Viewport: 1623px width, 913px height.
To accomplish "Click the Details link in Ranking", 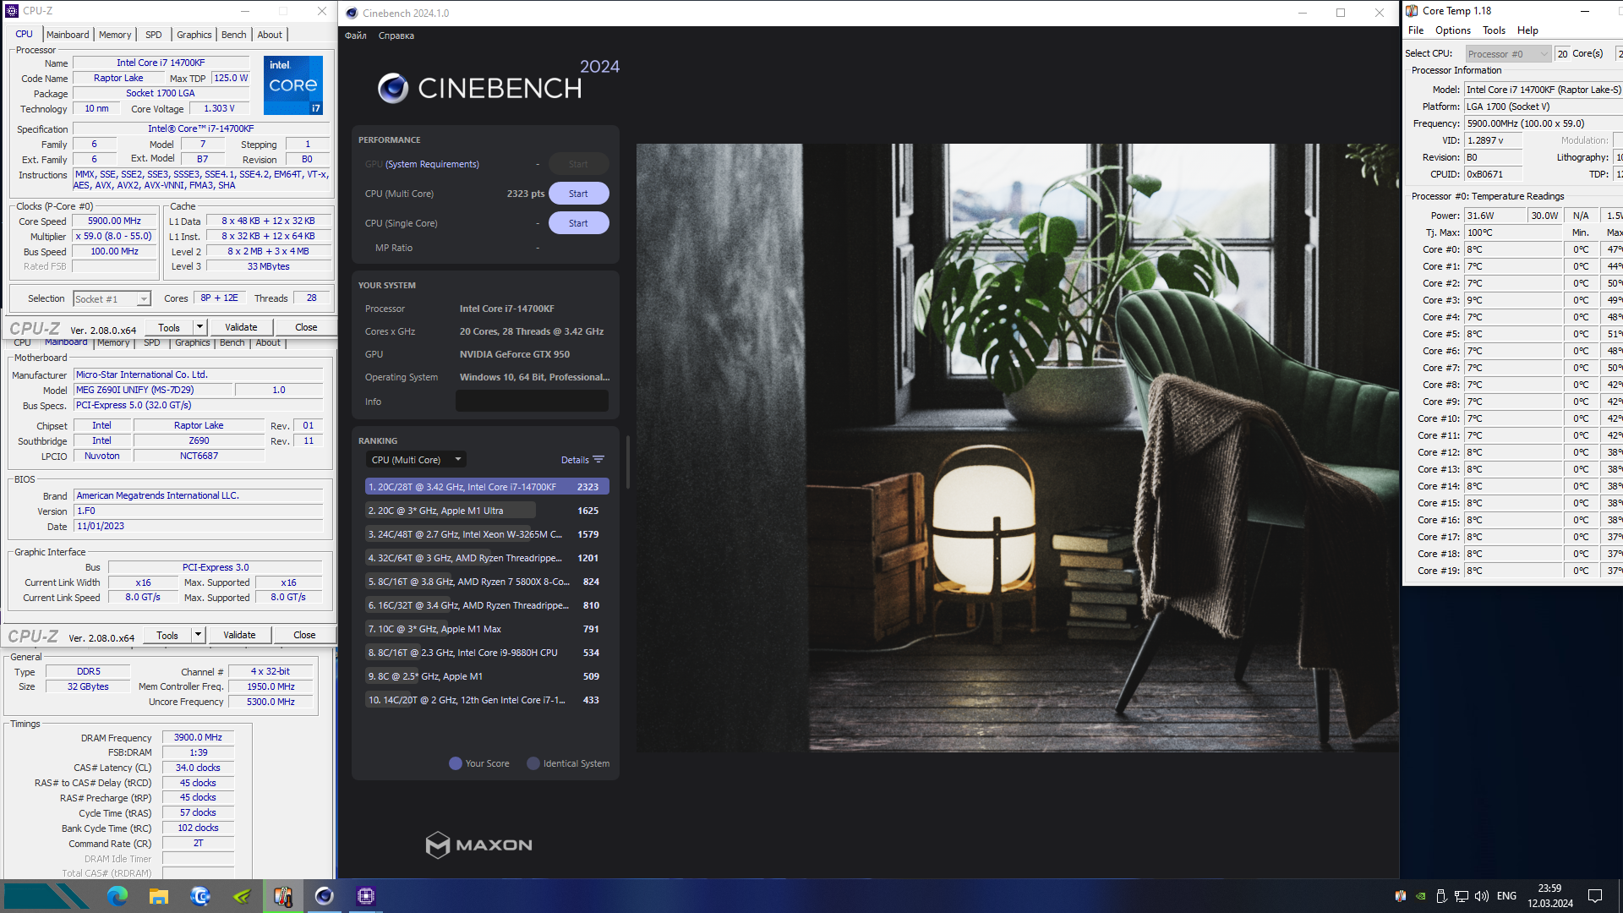I will [x=575, y=460].
